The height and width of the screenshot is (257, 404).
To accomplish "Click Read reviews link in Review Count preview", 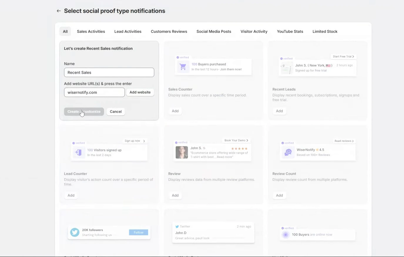I will click(344, 141).
